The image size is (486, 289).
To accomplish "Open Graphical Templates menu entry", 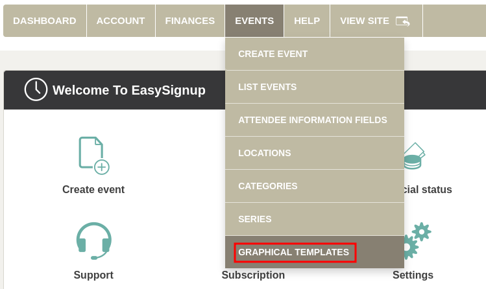I will [x=294, y=252].
